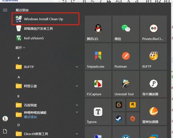
Task: Select the B letter heading
Action: click(x=18, y=96)
